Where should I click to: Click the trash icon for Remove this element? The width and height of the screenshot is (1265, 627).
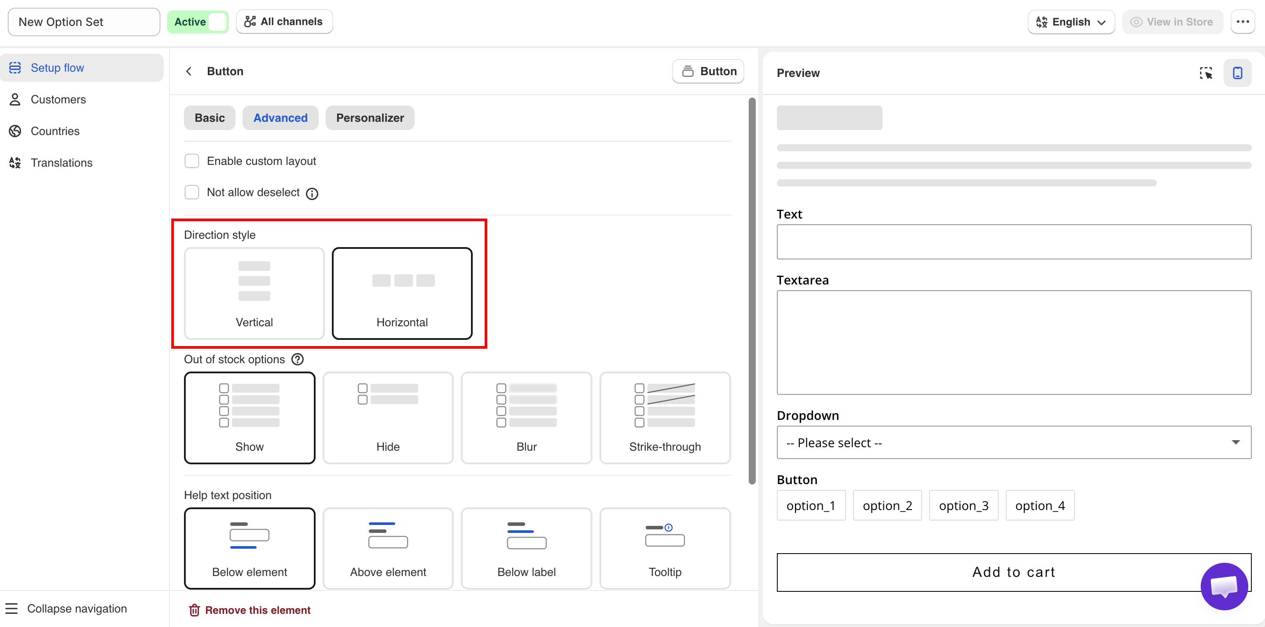pos(195,610)
